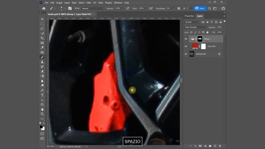Toggle pixel layer filter

203,22
